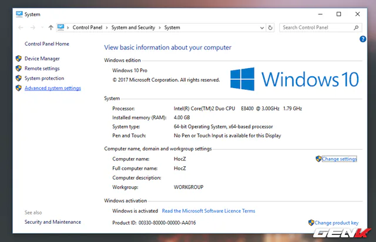Viewport: 376px width, 242px height.
Task: Click the 64-bit Operating System text
Action: point(223,127)
